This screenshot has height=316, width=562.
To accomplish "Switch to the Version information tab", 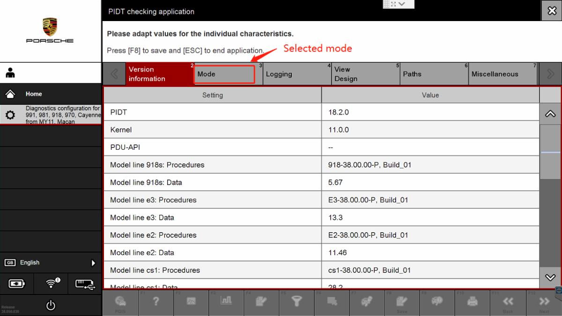I will pos(160,74).
